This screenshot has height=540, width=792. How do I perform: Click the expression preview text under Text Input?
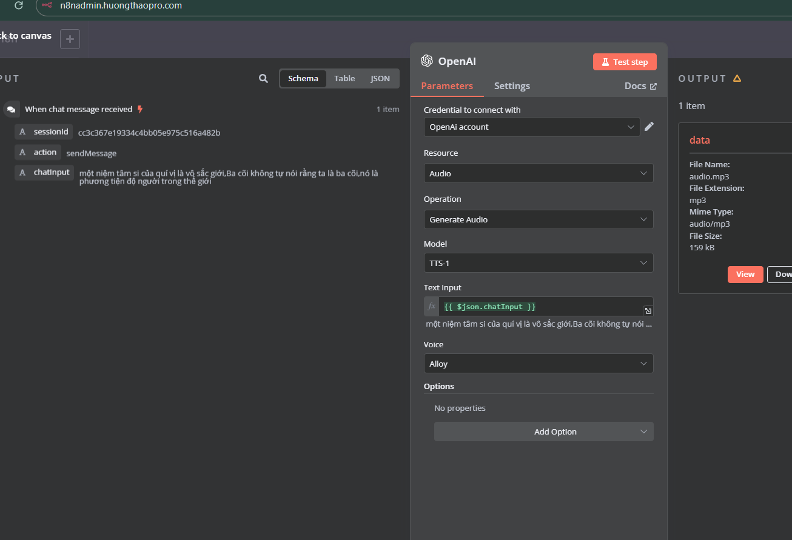tap(539, 324)
